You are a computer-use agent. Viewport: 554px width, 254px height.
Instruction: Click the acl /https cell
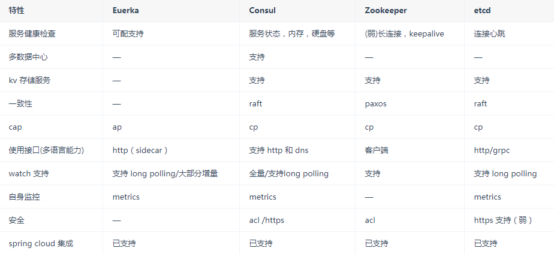pyautogui.click(x=267, y=221)
